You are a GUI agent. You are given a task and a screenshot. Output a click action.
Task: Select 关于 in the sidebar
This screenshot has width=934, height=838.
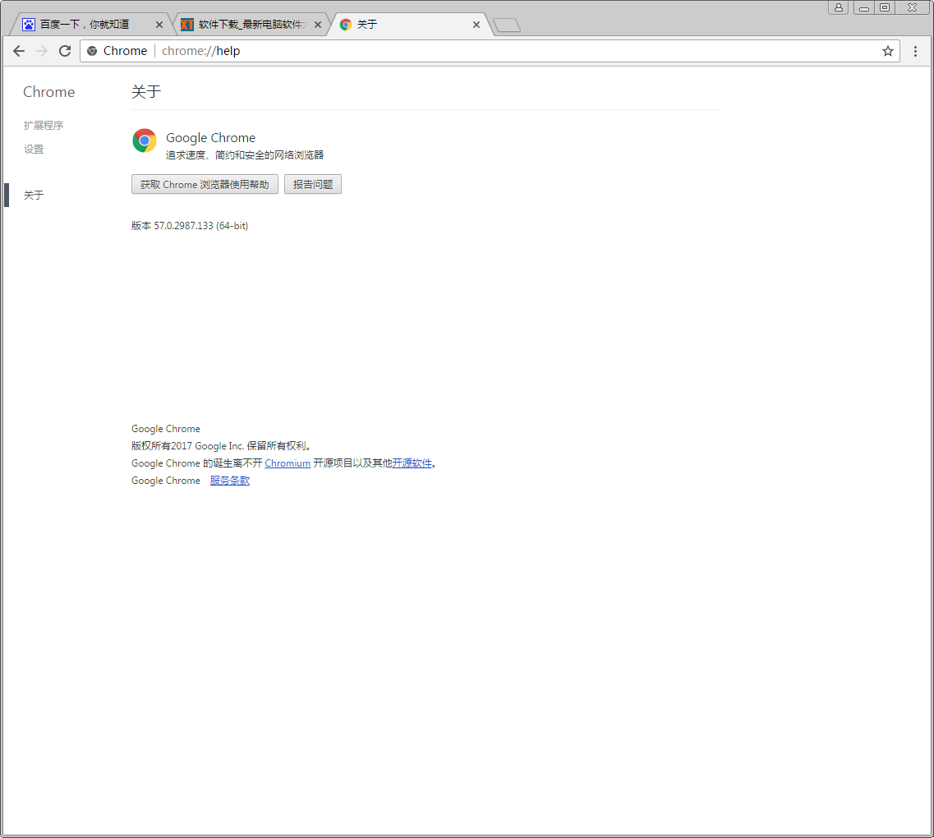34,196
